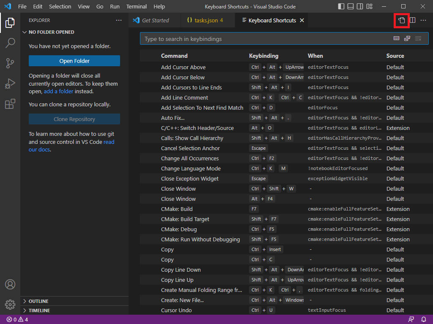Image resolution: width=433 pixels, height=324 pixels.
Task: Toggle Panel layout icon
Action: coord(351,6)
